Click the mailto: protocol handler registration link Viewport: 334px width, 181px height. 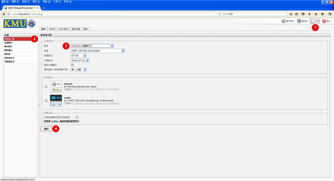pos(62,121)
